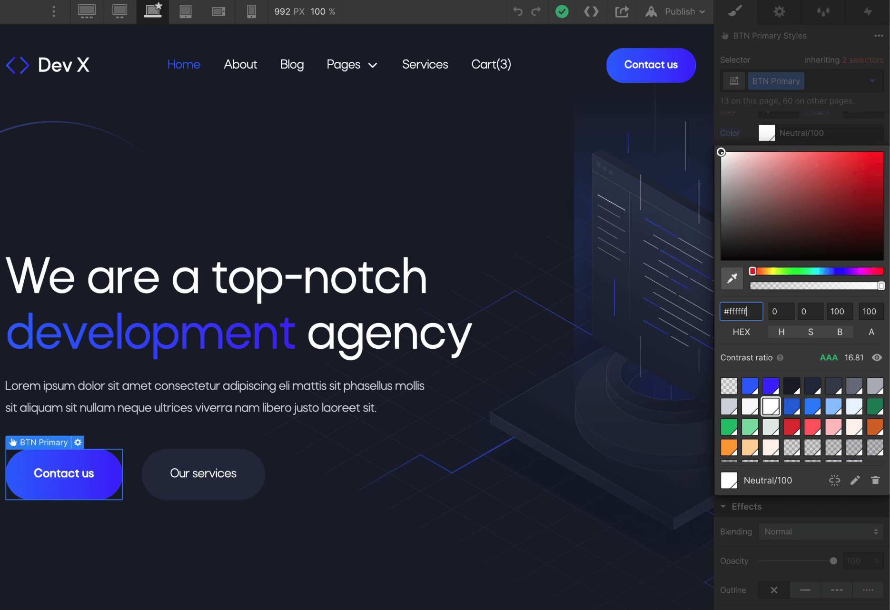Select the water drops effects panel icon
This screenshot has height=610, width=890.
tap(823, 11)
